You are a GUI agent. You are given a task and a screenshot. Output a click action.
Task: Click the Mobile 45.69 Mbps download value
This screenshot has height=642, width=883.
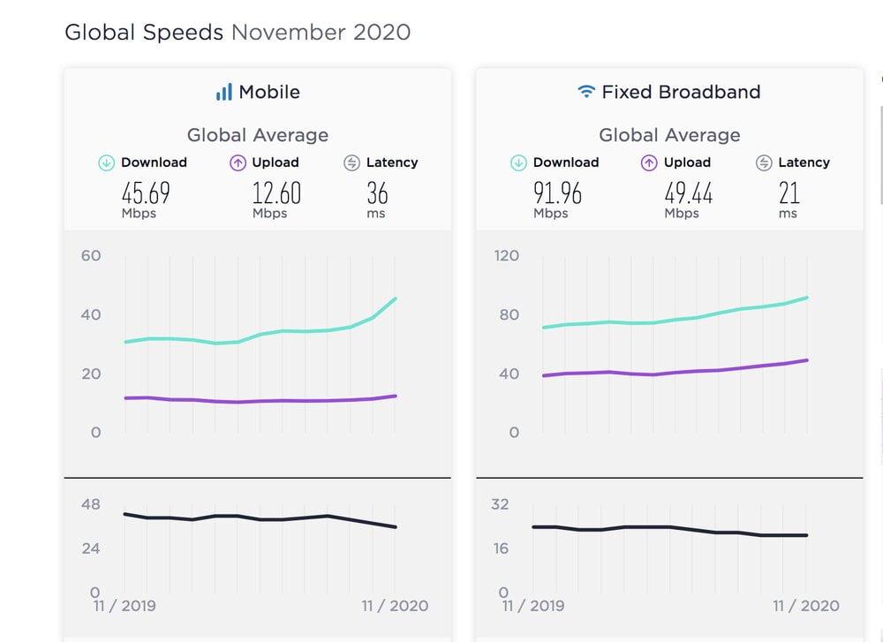pos(146,193)
